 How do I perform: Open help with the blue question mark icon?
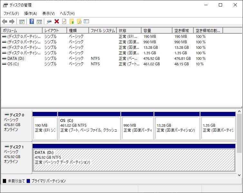coord(32,22)
